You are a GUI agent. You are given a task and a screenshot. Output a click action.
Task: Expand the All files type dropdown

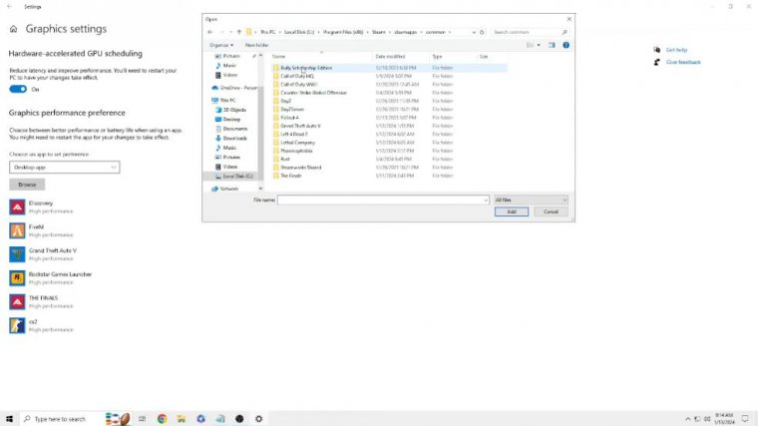(531, 200)
